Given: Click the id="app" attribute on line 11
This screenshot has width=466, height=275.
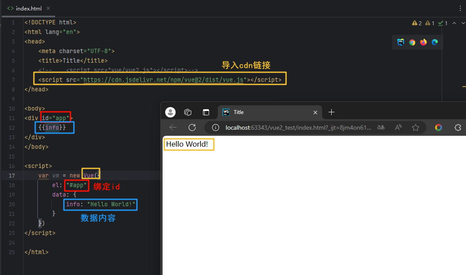Looking at the screenshot, I should 56,118.
